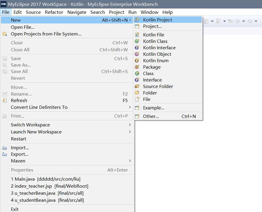262x212 pixels.
Task: Click the Import... icon
Action: click(x=5, y=148)
